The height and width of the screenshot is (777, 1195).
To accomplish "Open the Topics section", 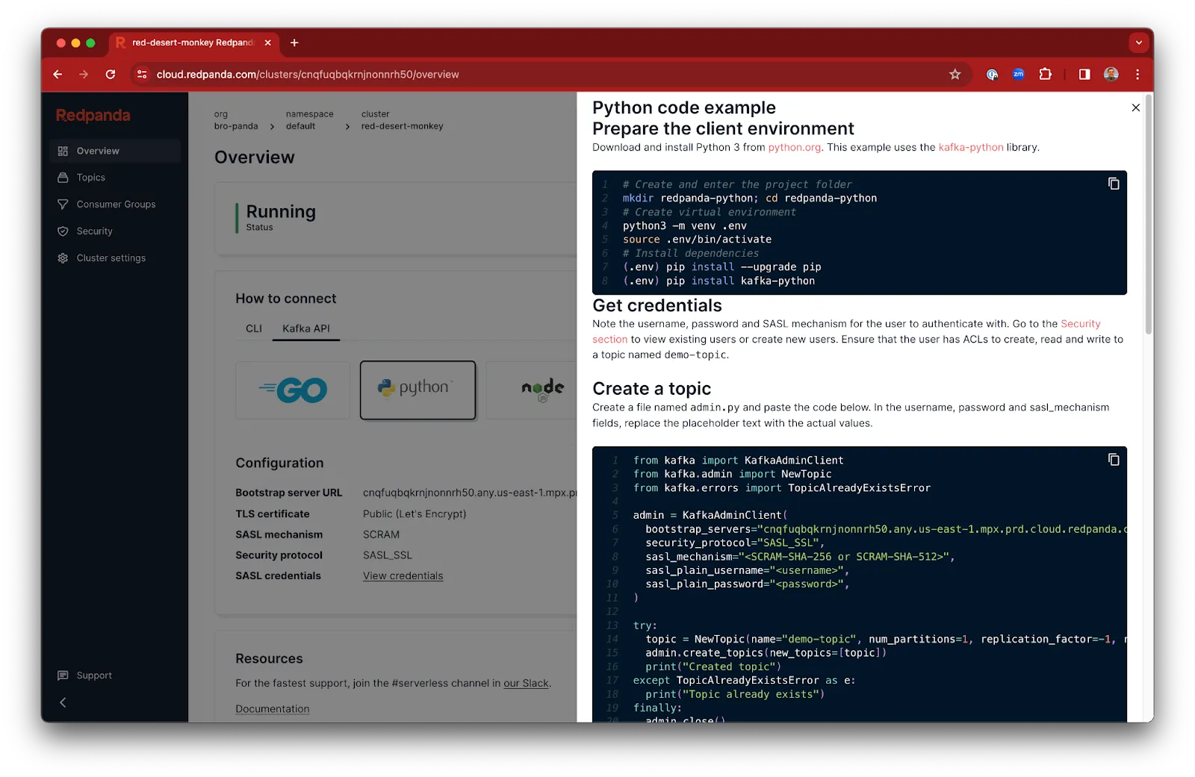I will (x=90, y=177).
